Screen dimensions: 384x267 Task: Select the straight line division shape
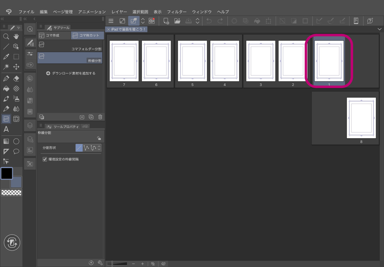point(79,148)
